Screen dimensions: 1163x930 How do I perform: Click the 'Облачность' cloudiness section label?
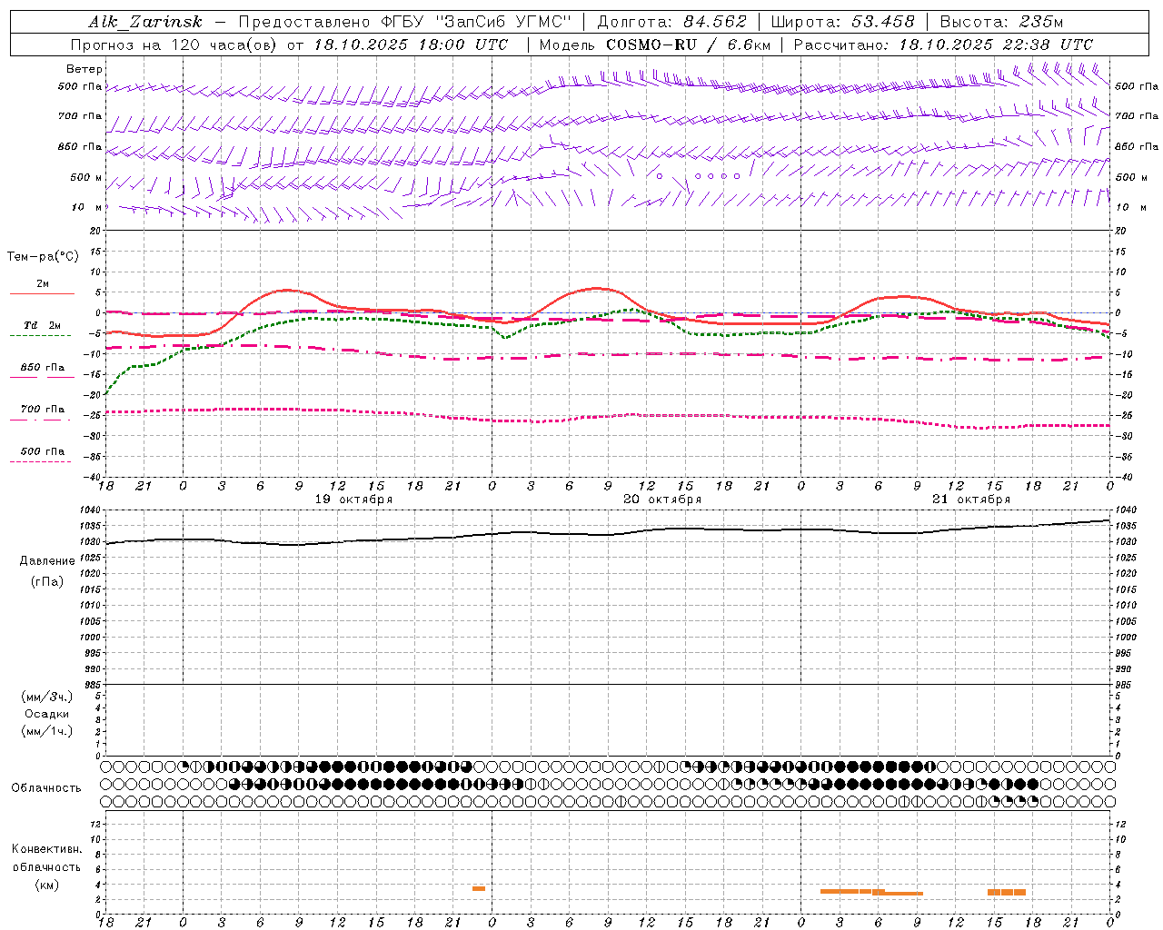(x=46, y=788)
